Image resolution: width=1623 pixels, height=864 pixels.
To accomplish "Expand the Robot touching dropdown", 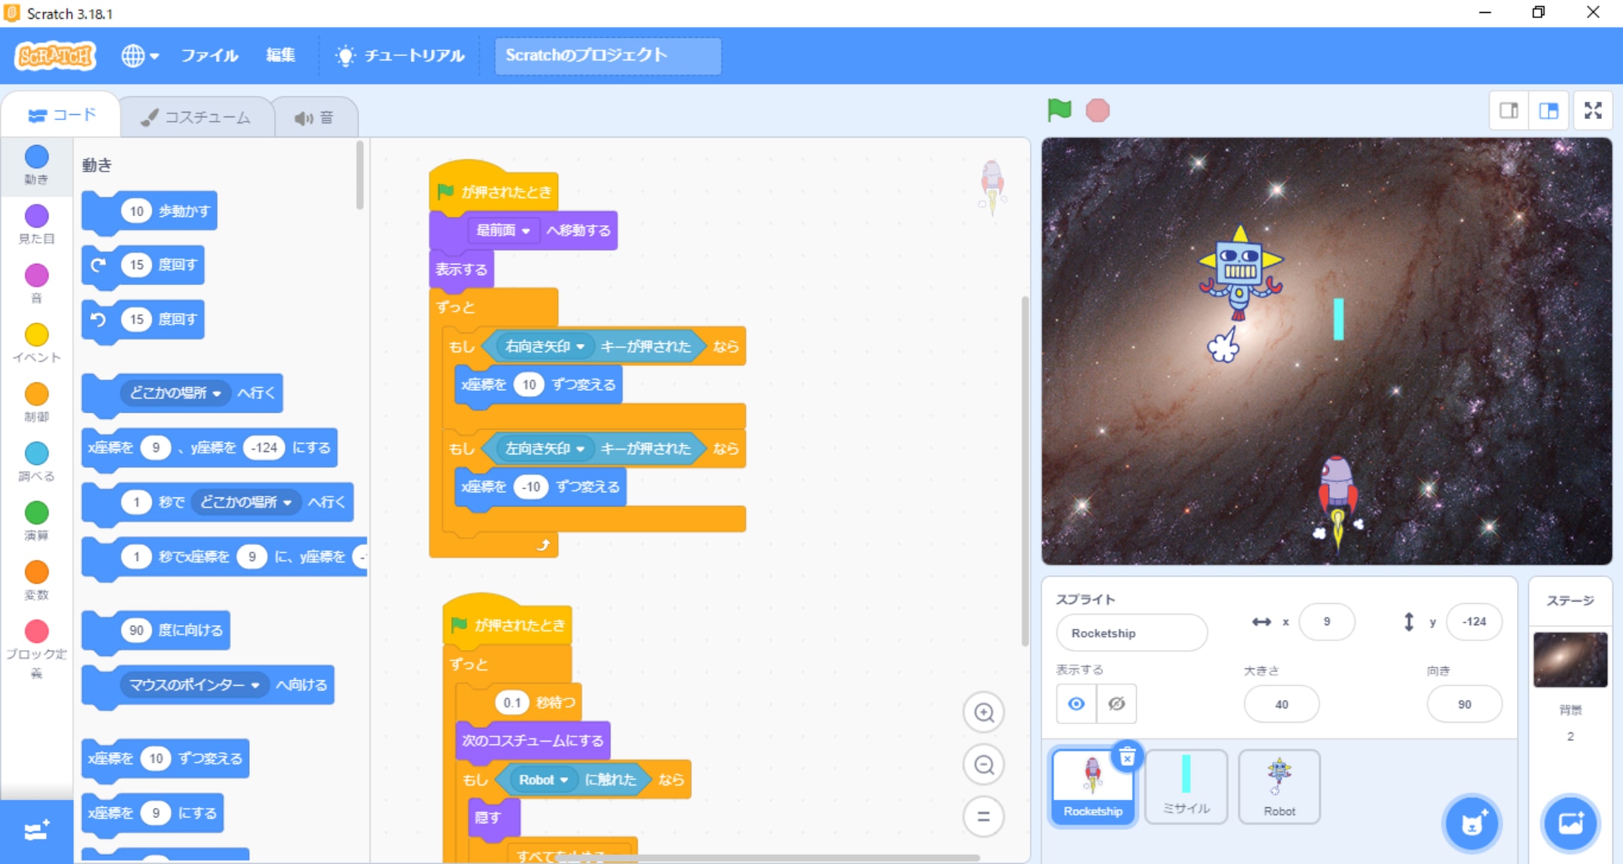I will (563, 780).
